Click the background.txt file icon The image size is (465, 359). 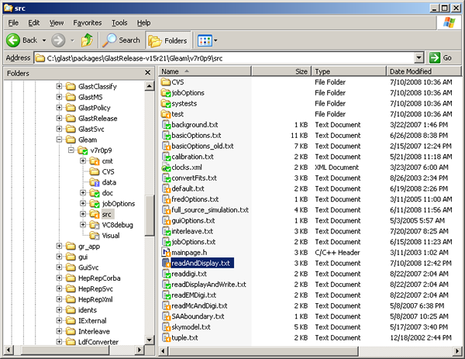click(166, 125)
